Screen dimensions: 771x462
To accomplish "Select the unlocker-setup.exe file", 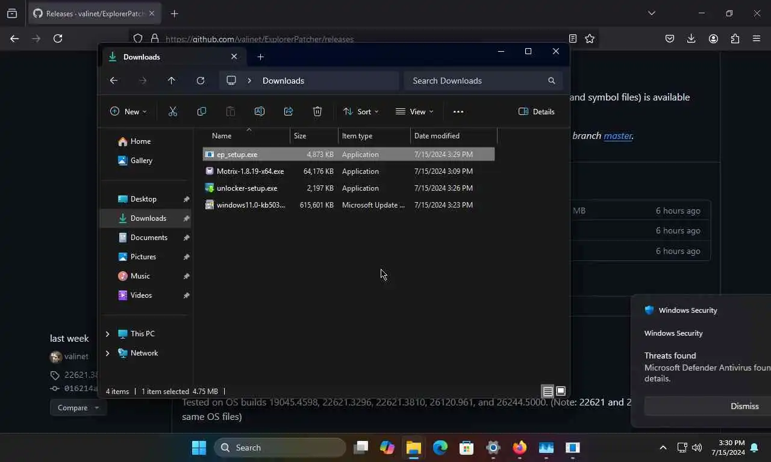I will [x=349, y=188].
